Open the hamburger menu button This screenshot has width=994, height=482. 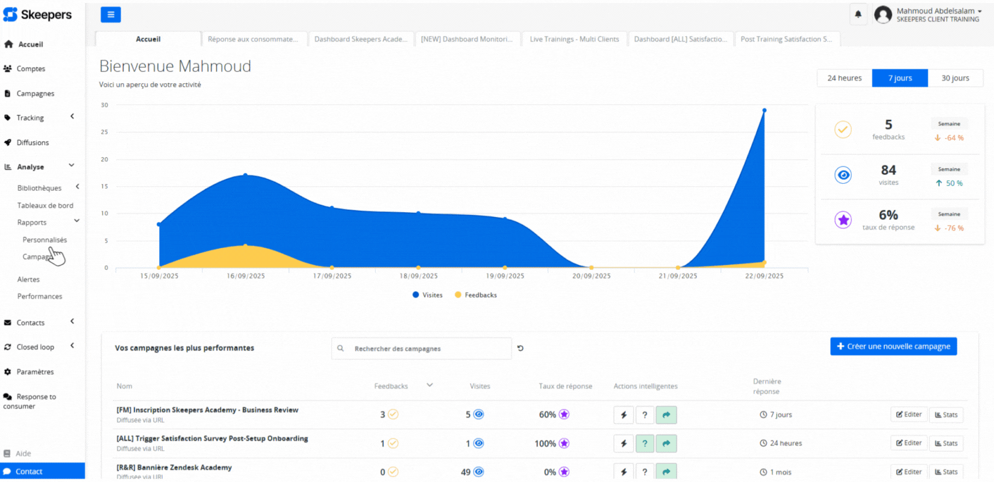click(x=110, y=14)
